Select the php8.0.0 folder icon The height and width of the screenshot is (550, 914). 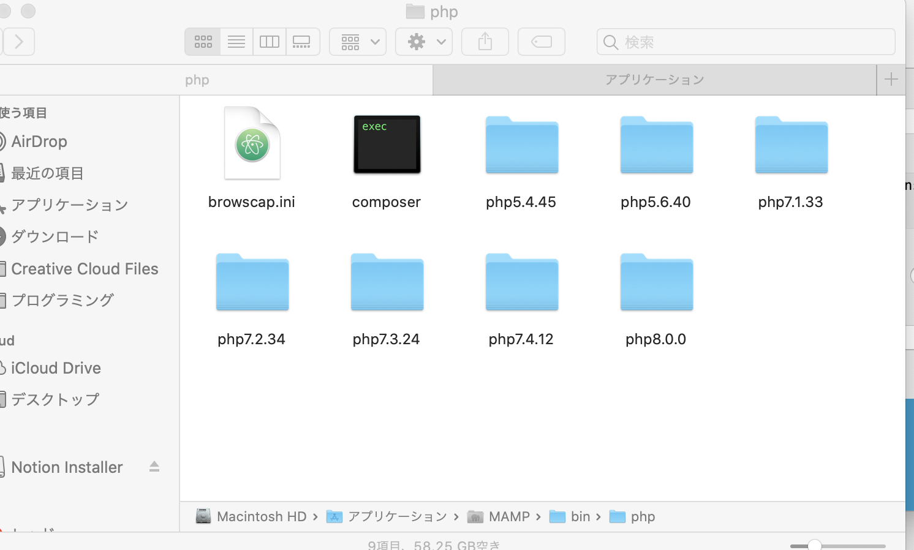click(x=657, y=282)
